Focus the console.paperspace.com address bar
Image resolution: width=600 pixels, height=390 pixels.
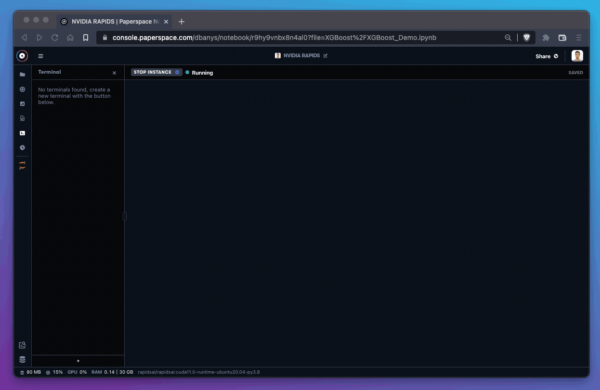pos(274,38)
